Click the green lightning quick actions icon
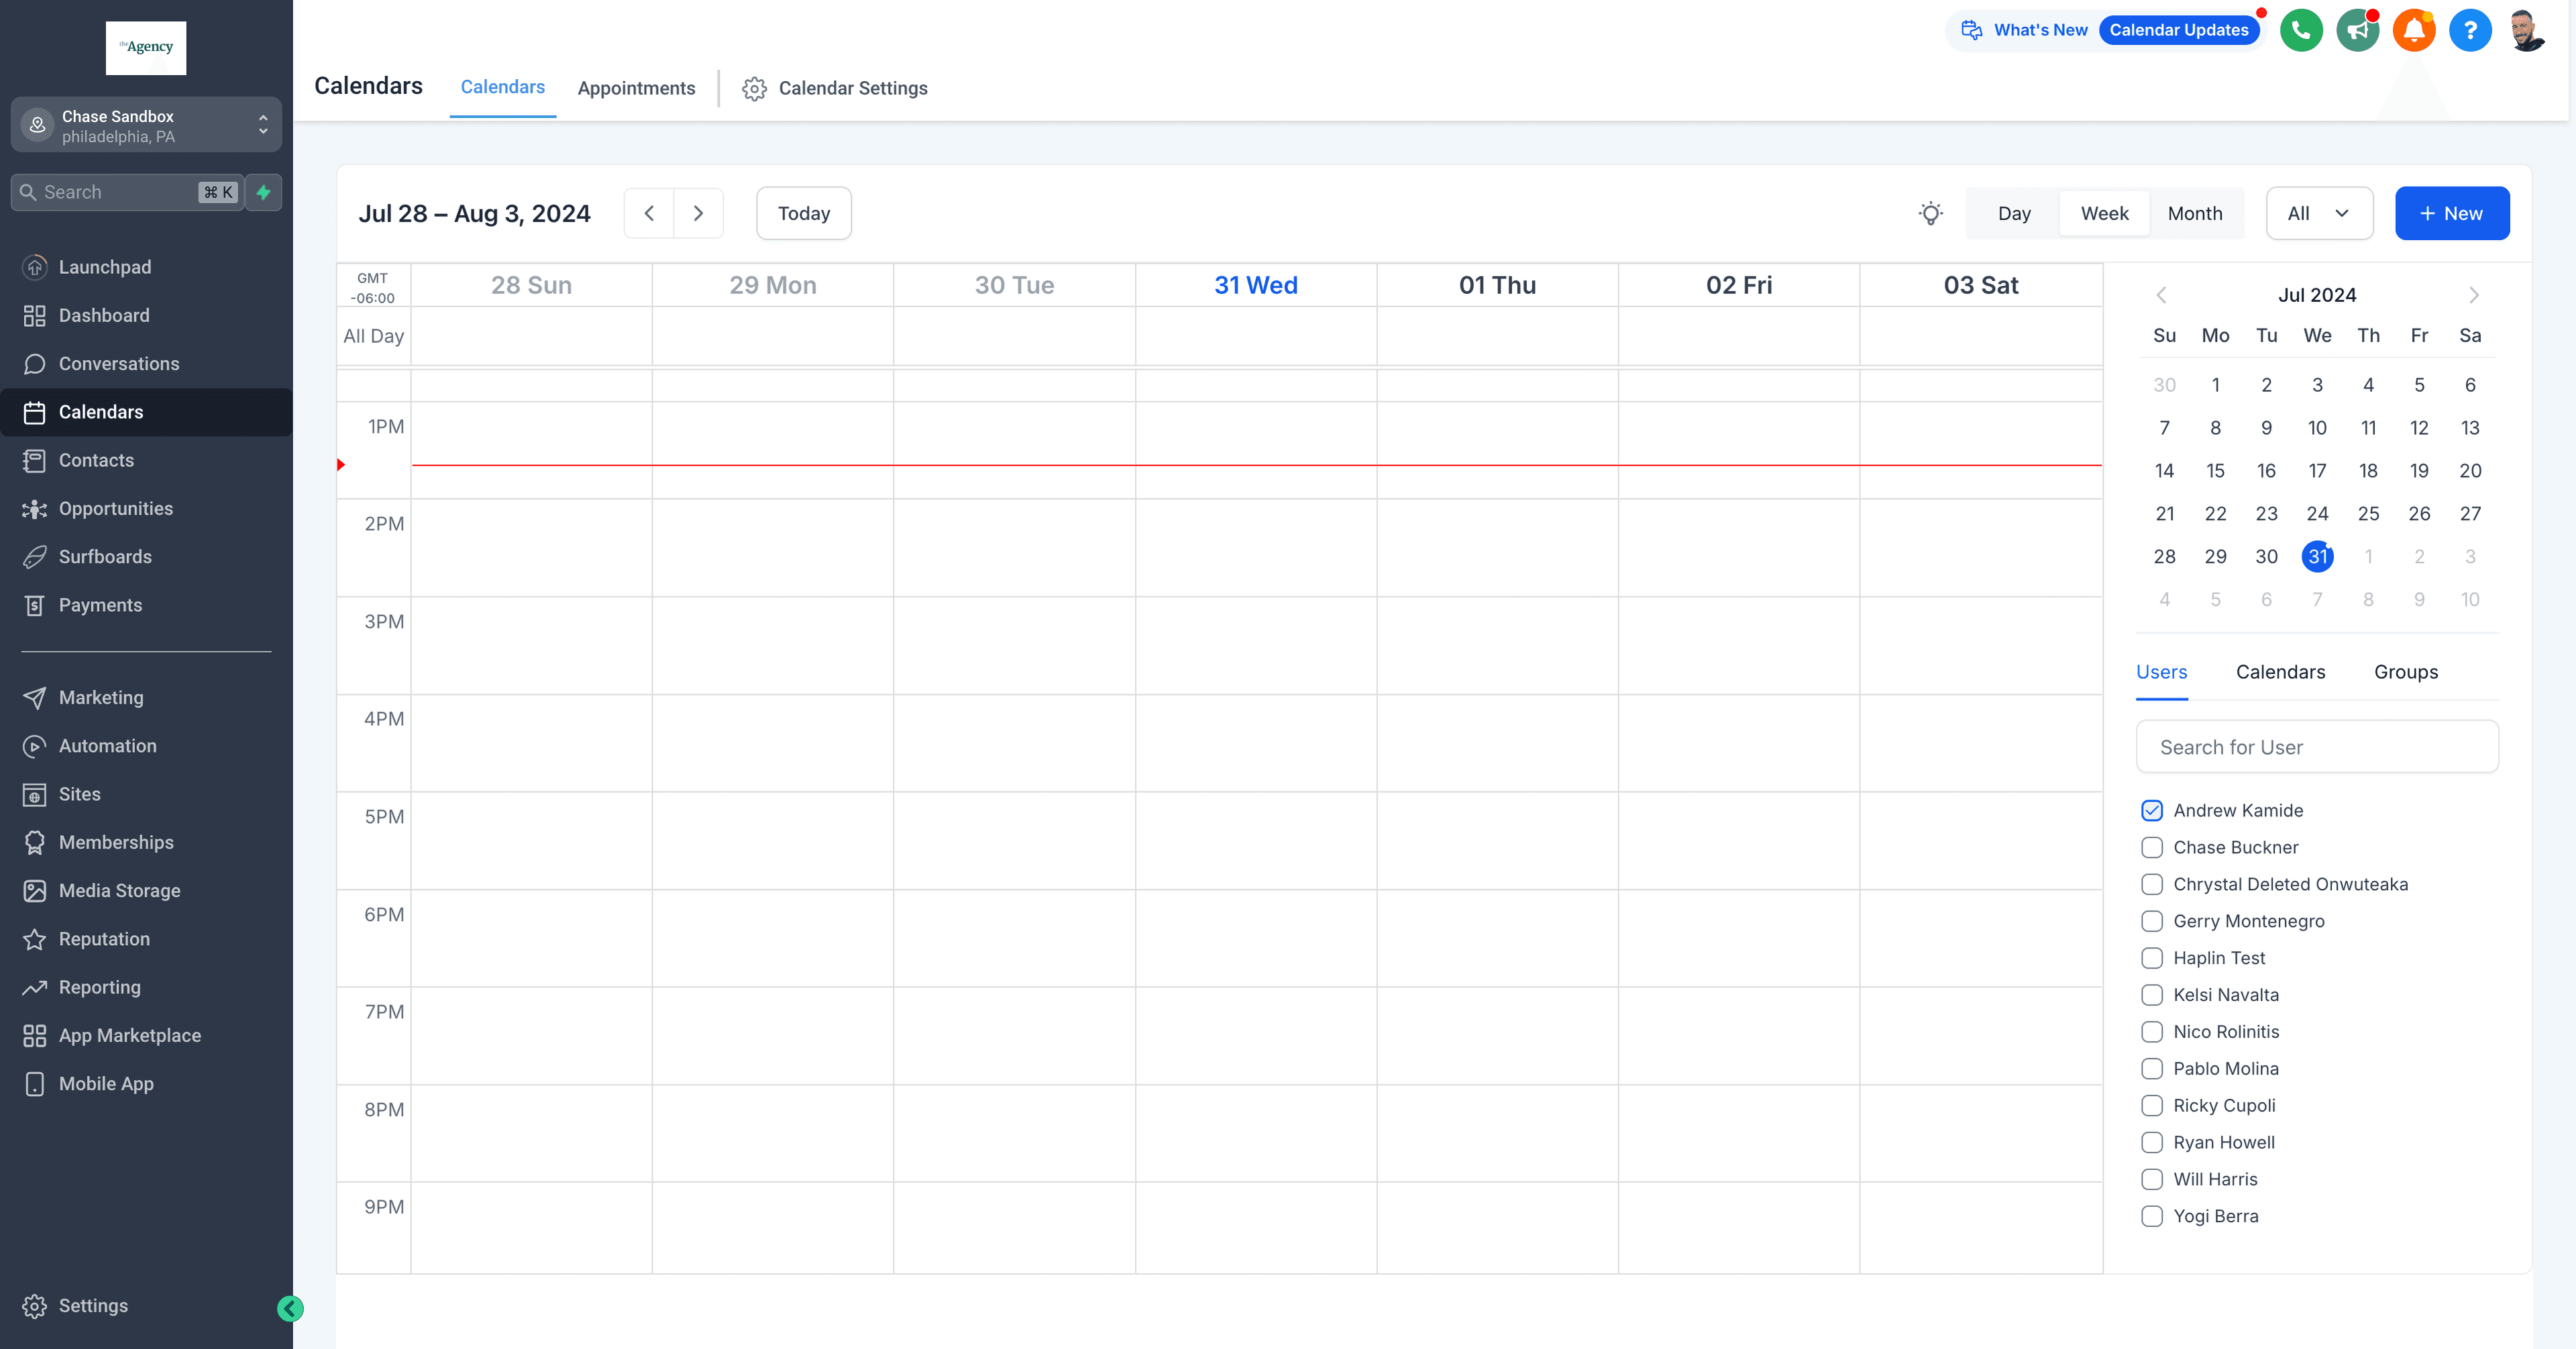The width and height of the screenshot is (2576, 1349). pyautogui.click(x=264, y=192)
